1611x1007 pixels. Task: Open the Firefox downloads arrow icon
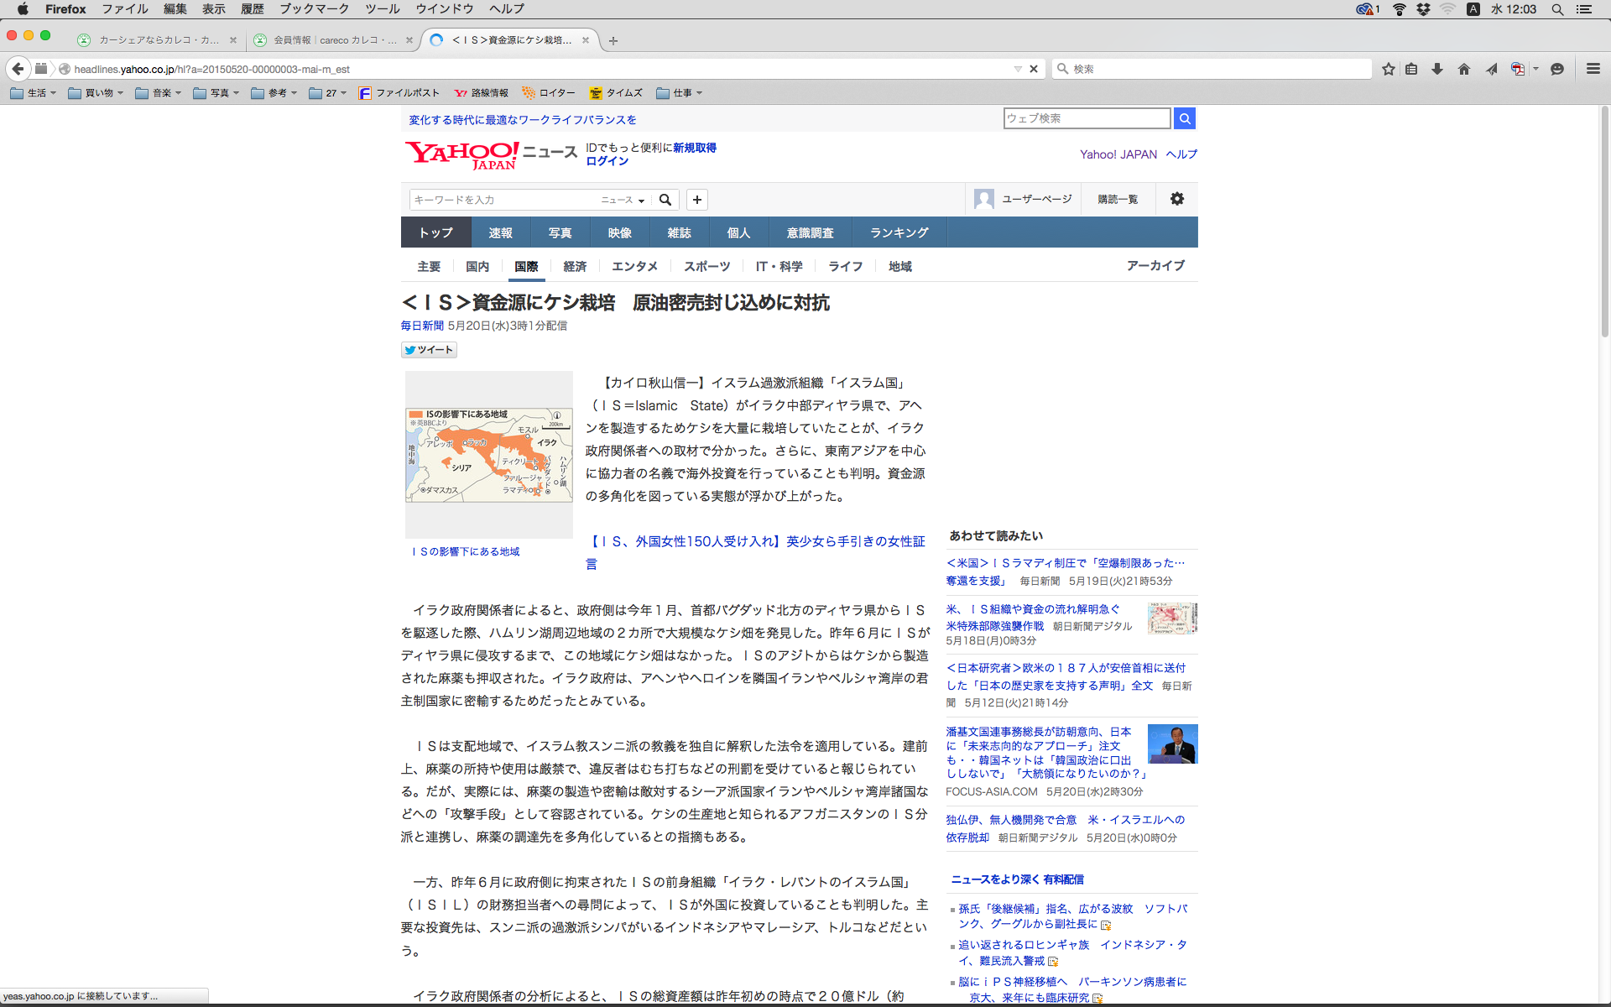1437,69
